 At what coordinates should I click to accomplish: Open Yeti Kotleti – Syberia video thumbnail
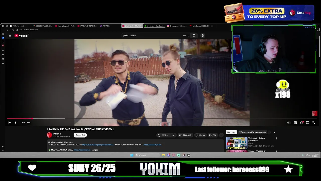point(236,143)
